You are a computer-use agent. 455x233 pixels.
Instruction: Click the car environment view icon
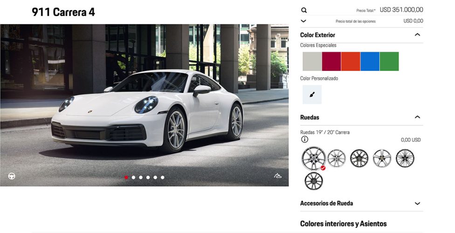(278, 176)
